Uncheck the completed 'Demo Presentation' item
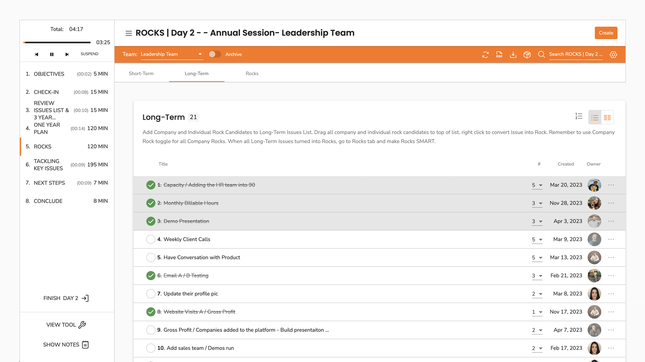 coord(150,221)
